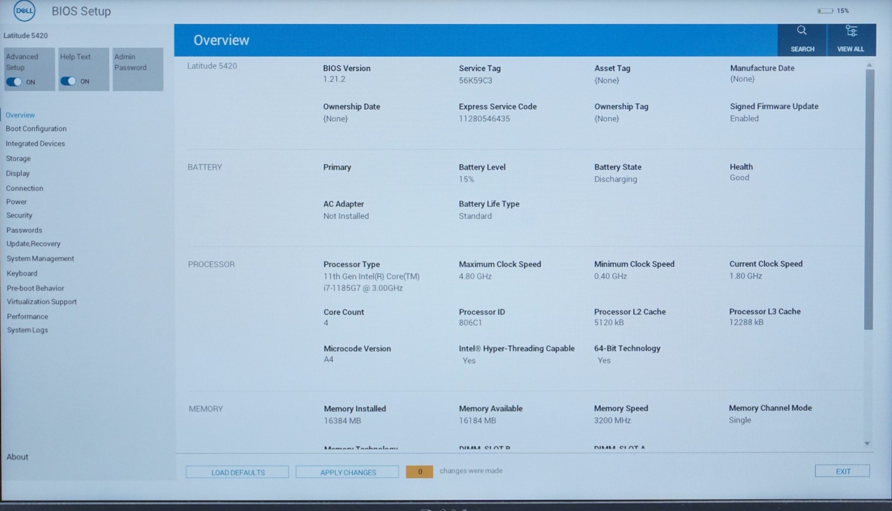Click the battery indicator icon at top right
This screenshot has width=892, height=511.
[825, 11]
